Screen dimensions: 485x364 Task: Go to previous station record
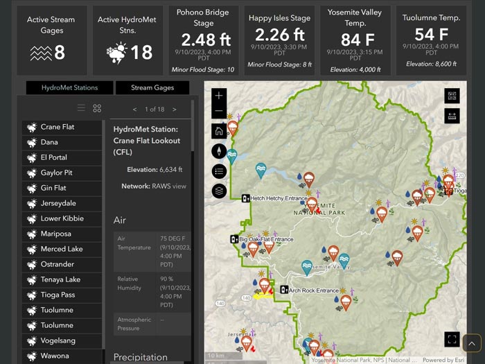pos(134,110)
